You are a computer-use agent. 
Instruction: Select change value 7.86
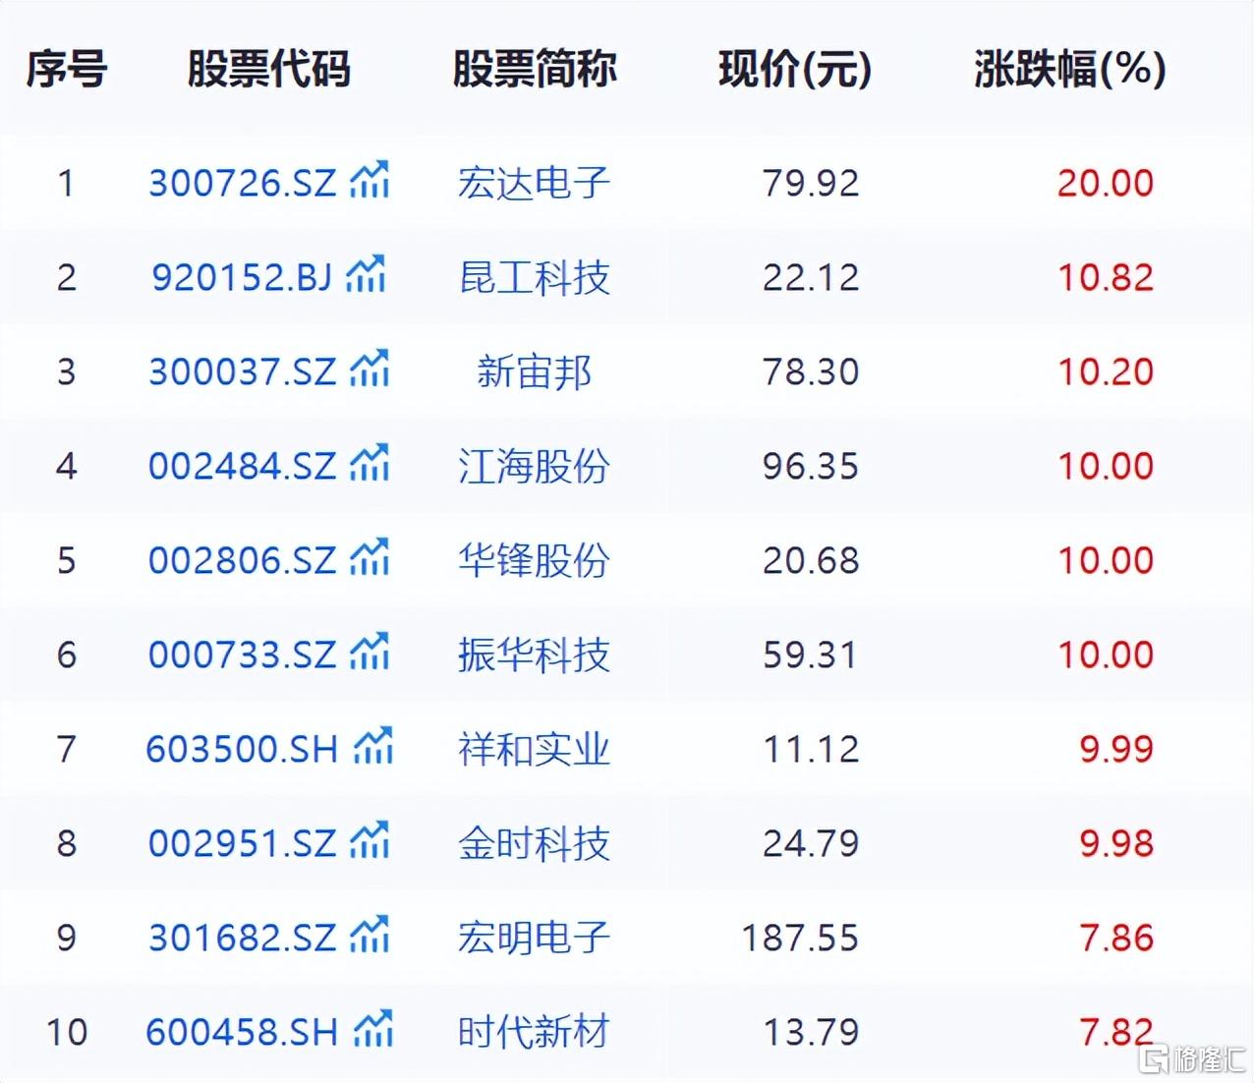[x=1116, y=938]
